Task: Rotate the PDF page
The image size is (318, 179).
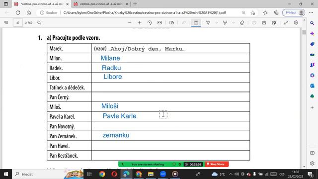Action: [150, 22]
